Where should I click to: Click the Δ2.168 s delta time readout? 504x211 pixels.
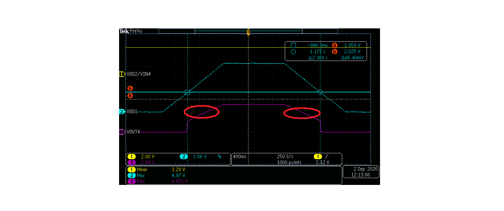click(318, 58)
